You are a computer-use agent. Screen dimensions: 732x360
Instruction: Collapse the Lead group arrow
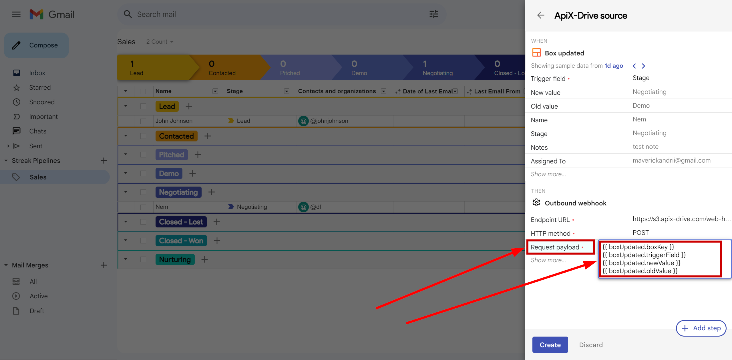point(126,106)
